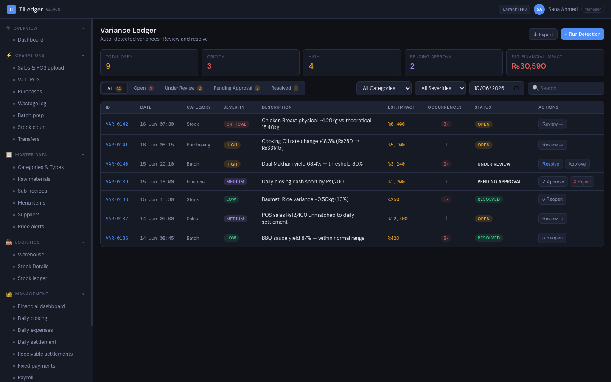
Task: Click the Export button
Action: point(543,34)
